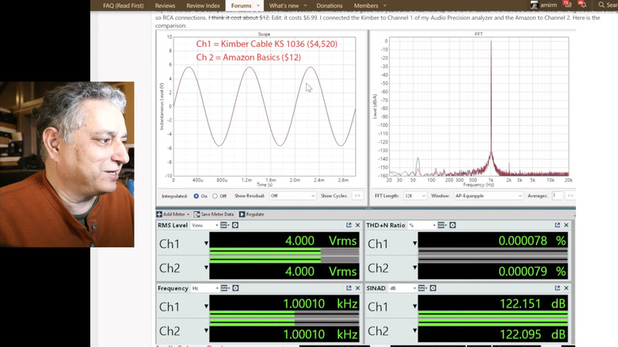Screen dimensions: 618x347
Task: Set Interpolated to Off
Action: pos(215,196)
